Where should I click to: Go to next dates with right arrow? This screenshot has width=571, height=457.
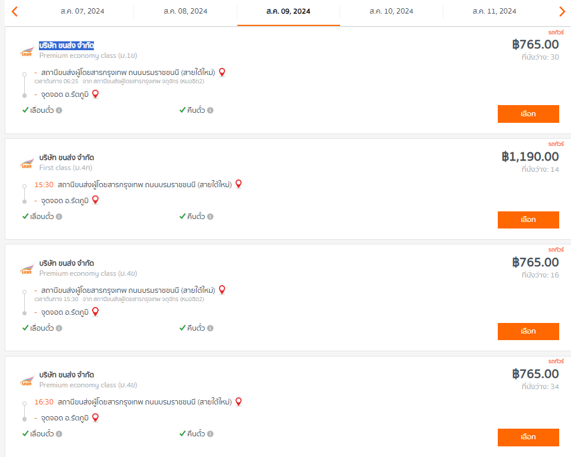[562, 11]
